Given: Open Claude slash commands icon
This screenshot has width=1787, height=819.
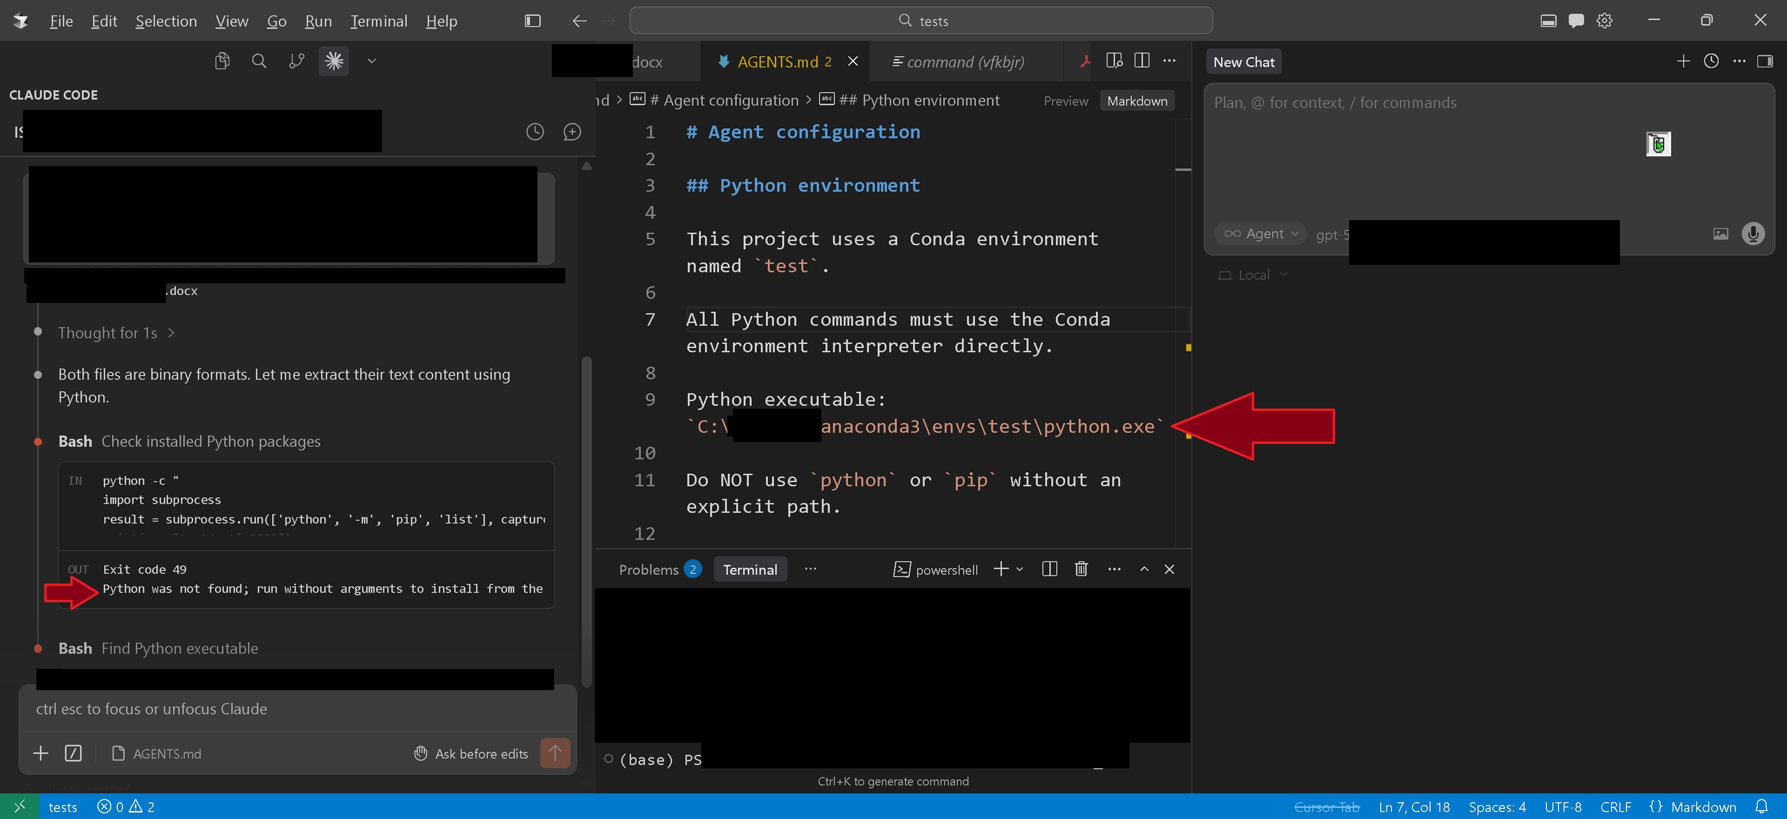Looking at the screenshot, I should 74,753.
